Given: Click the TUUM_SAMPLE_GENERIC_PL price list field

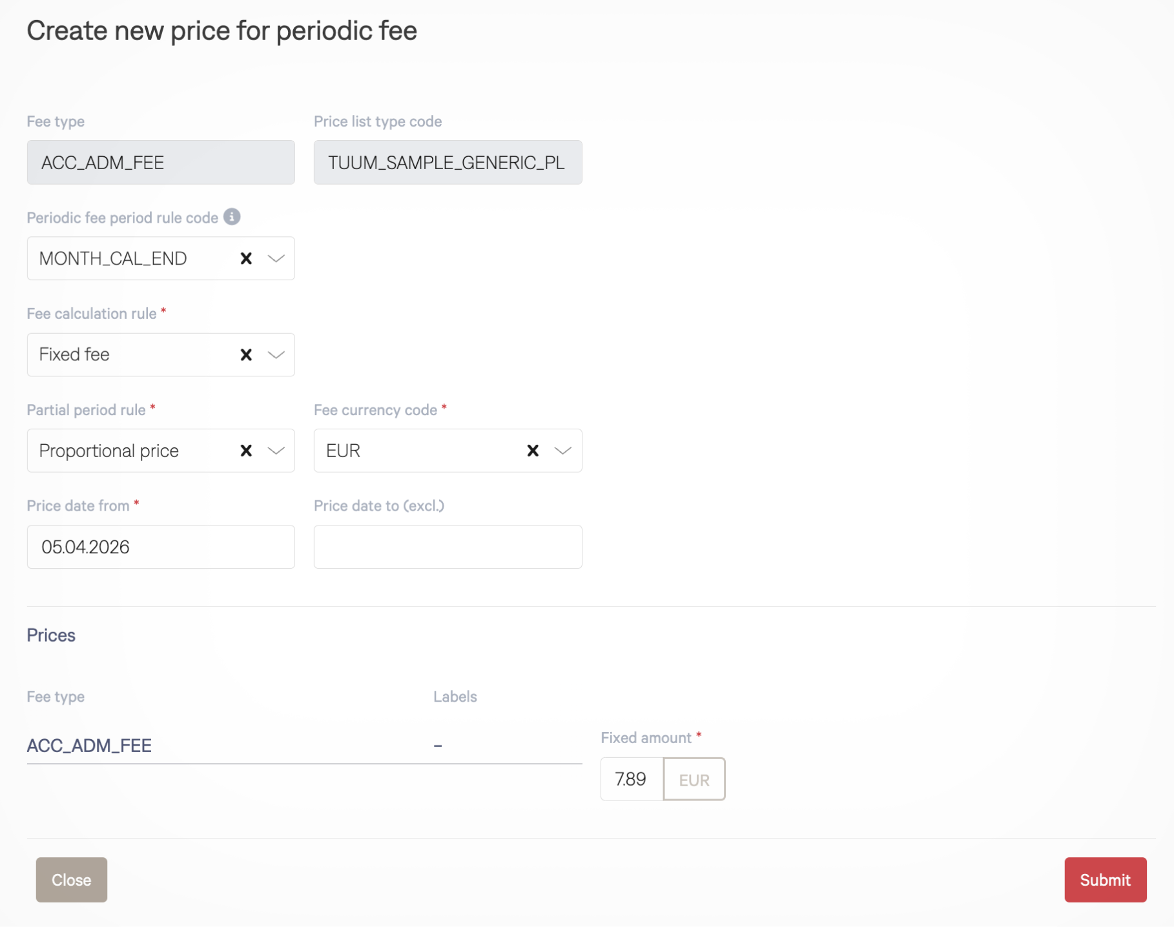Looking at the screenshot, I should 448,163.
